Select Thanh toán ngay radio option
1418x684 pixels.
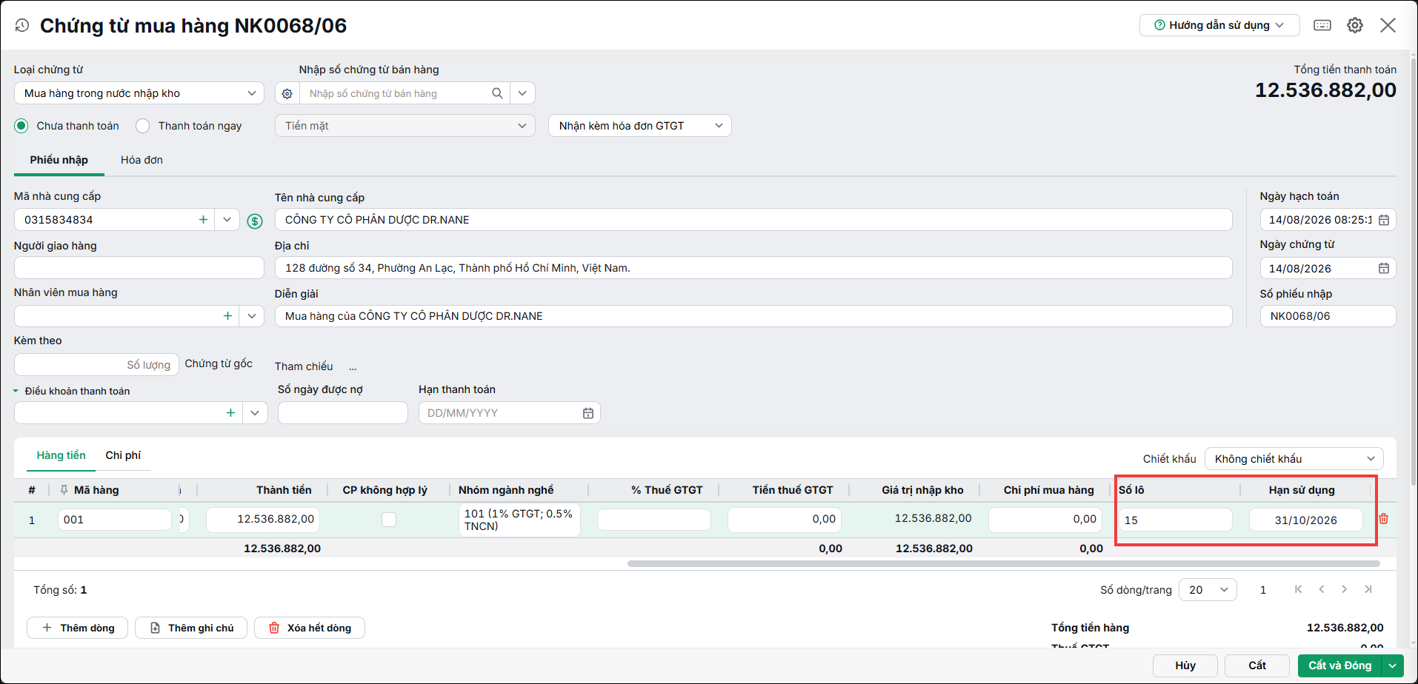pyautogui.click(x=143, y=126)
